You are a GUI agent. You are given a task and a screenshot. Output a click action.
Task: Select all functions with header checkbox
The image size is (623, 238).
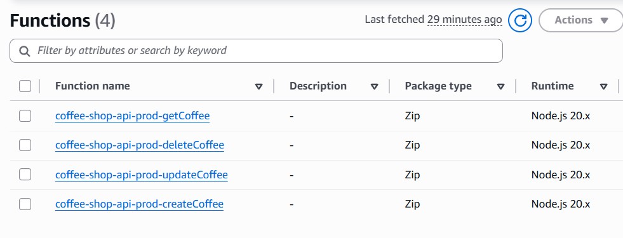pyautogui.click(x=25, y=86)
